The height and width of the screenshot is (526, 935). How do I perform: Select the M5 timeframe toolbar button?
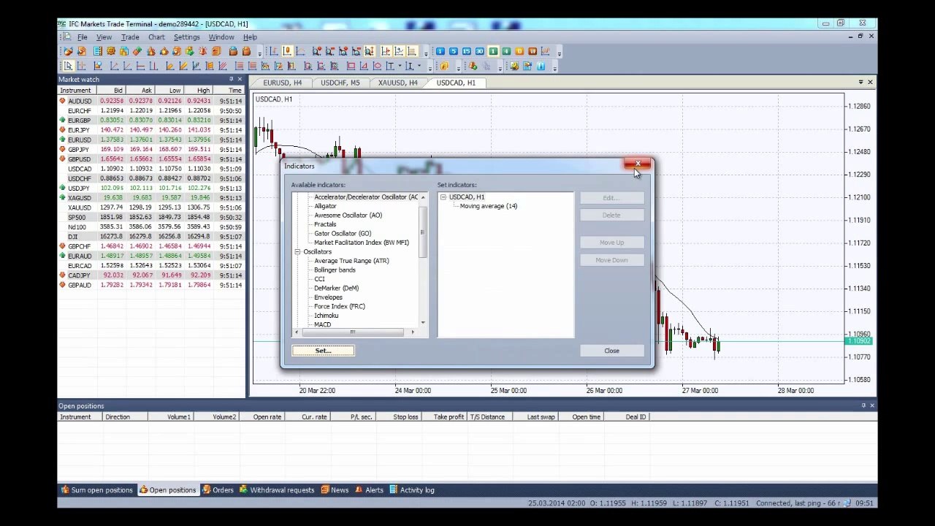pos(454,51)
